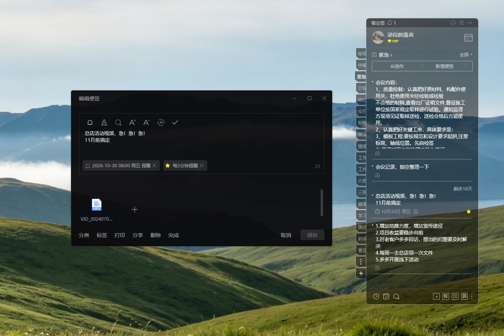Click 分类 at editor bottom

84,235
